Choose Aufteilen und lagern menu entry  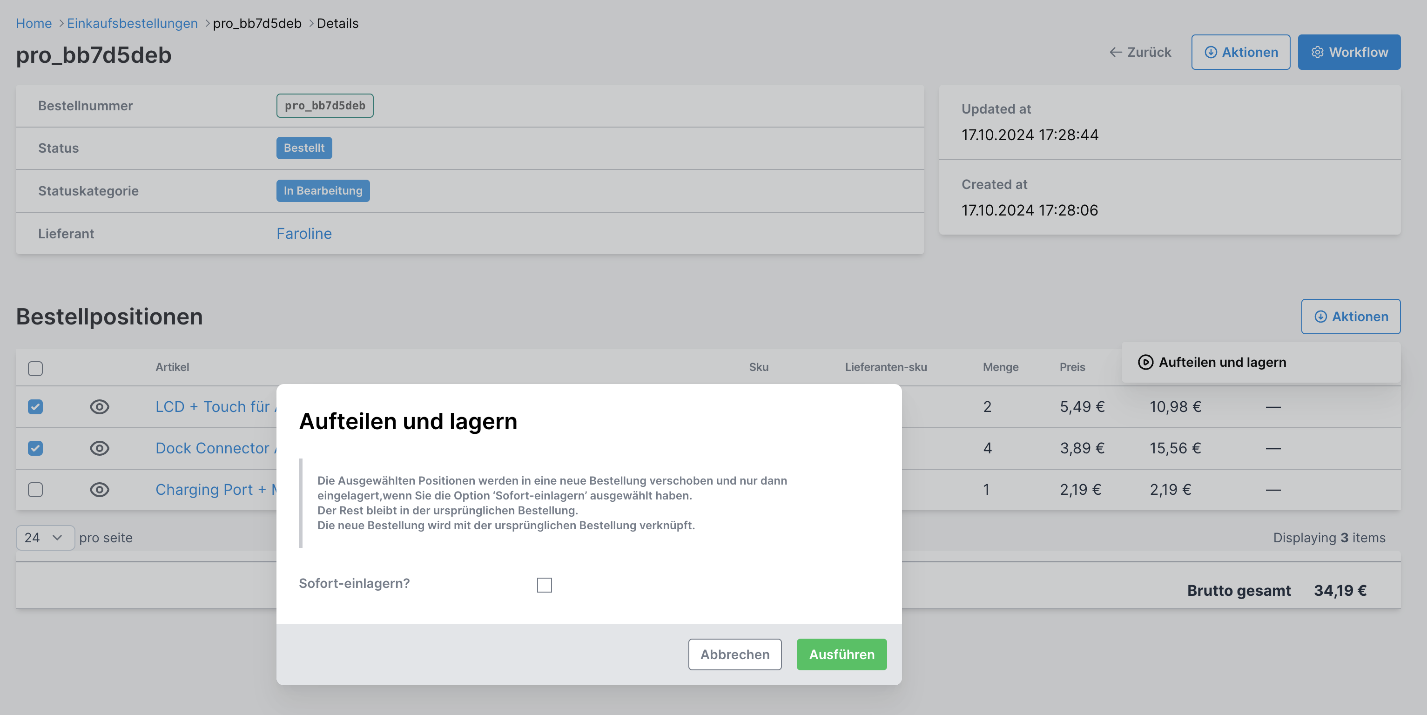coord(1222,362)
